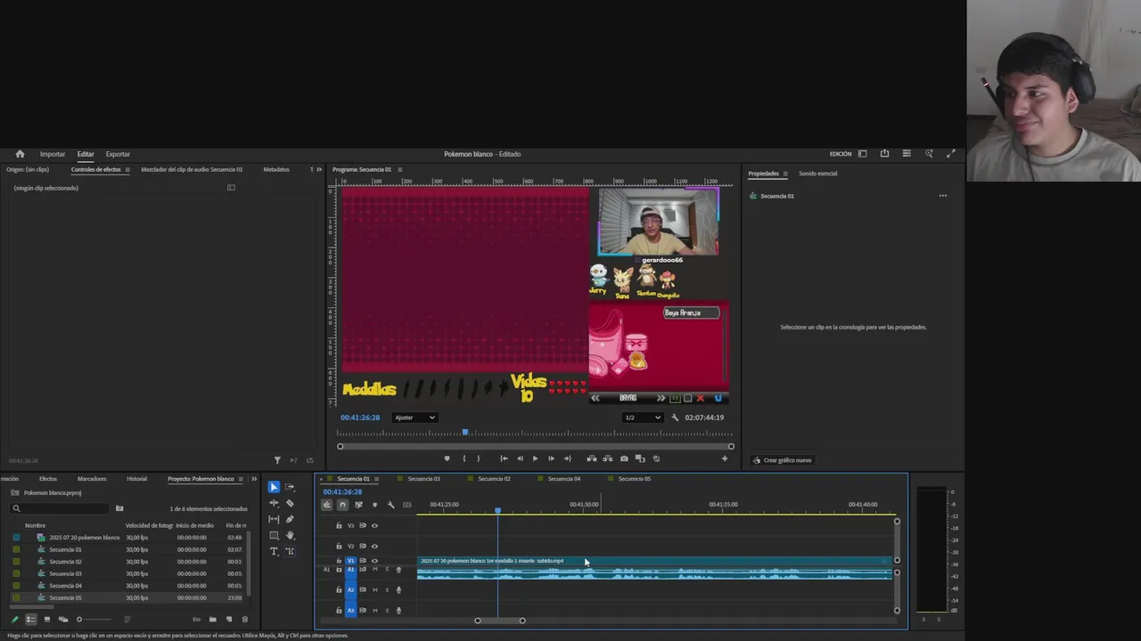This screenshot has height=641, width=1141.
Task: Open the Secuencia 05 timeline tab
Action: pos(634,479)
